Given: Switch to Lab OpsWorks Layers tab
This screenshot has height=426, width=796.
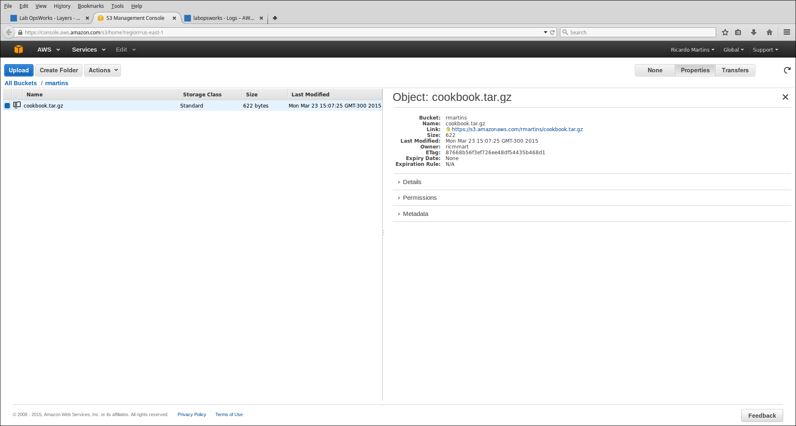Looking at the screenshot, I should [x=49, y=18].
